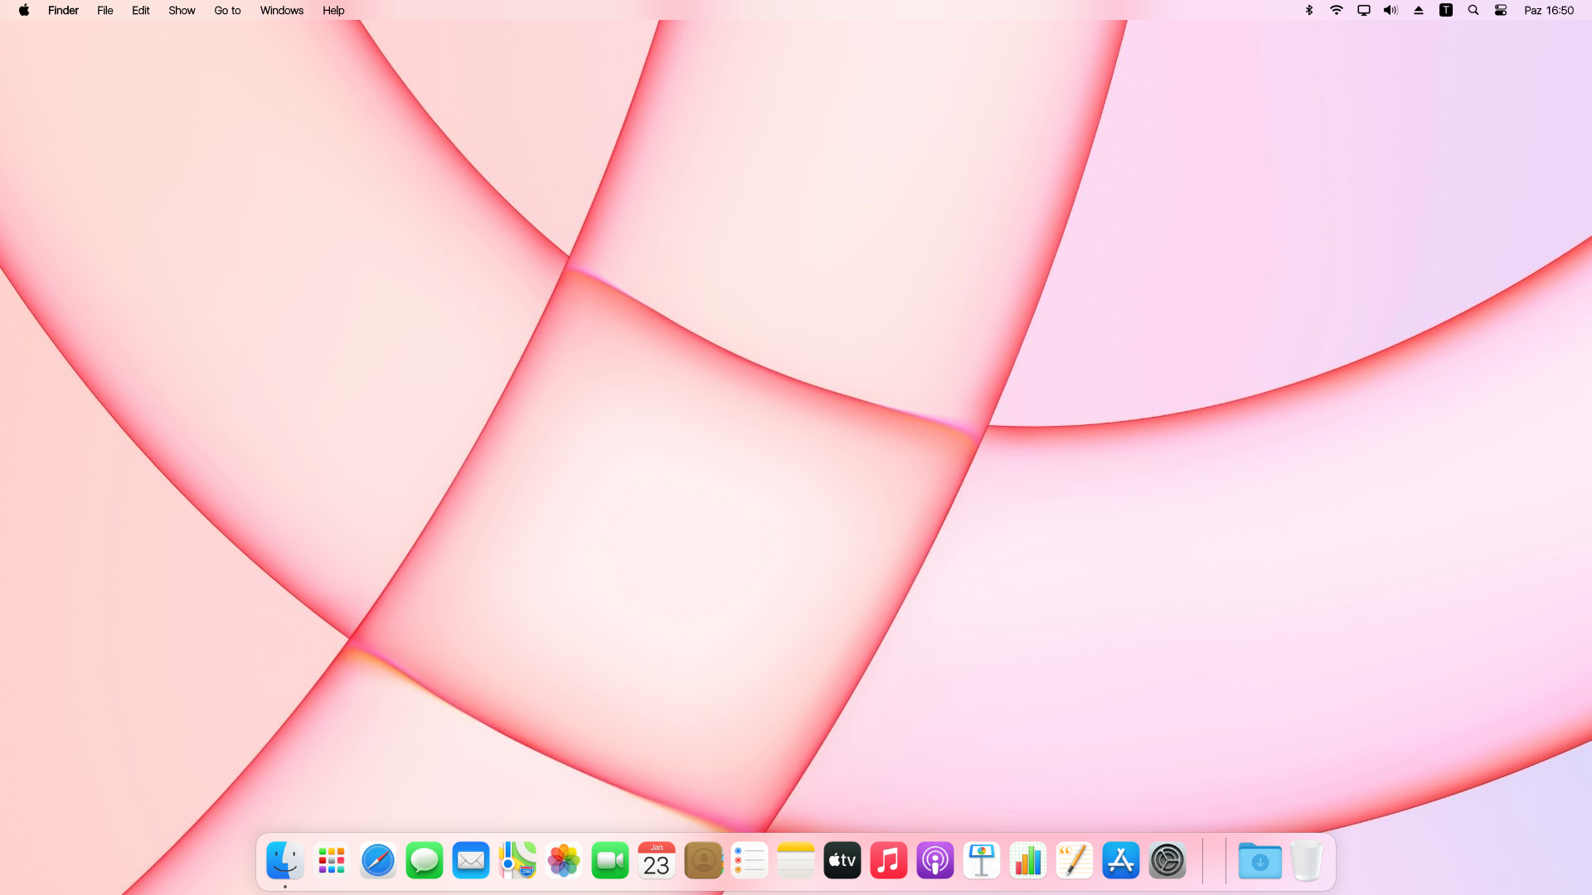This screenshot has width=1592, height=895.
Task: Open Keynote from the Dock
Action: coord(982,861)
